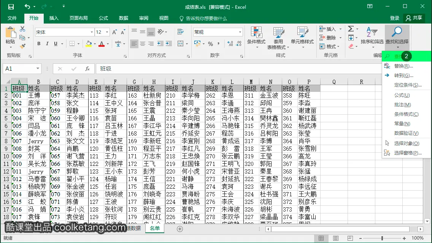The image size is (432, 243).
Task: Open the accounting number format
Action: tap(197, 44)
